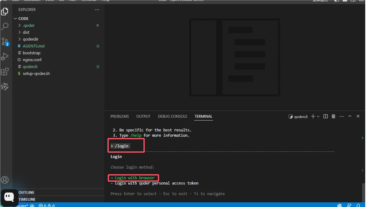Click the /help text in terminal

pos(136,136)
